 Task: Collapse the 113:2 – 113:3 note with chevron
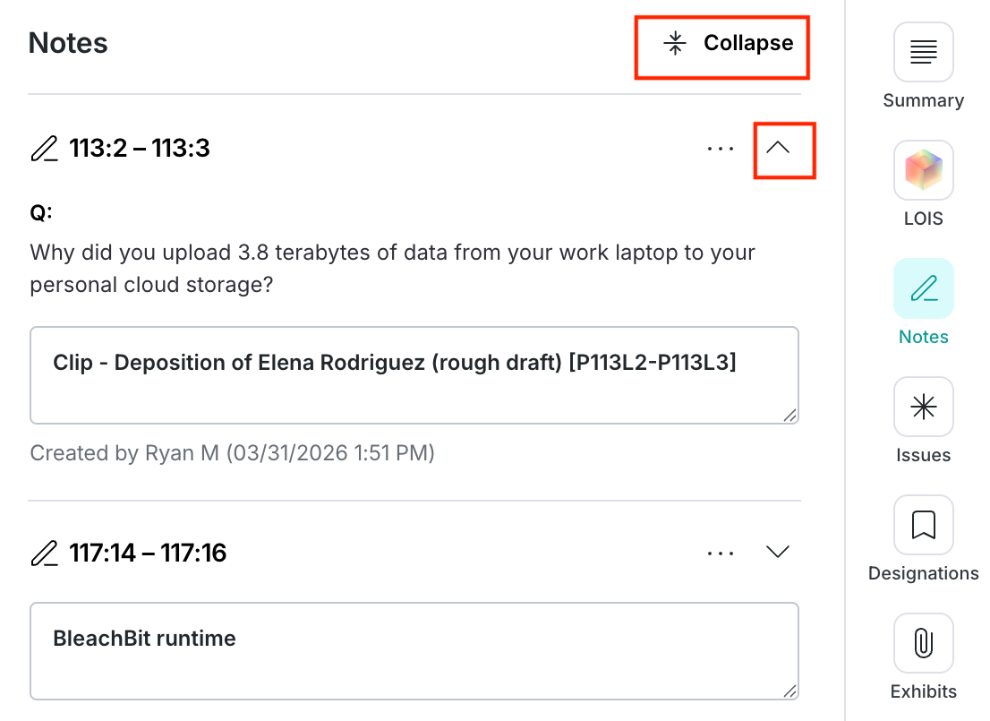[778, 149]
